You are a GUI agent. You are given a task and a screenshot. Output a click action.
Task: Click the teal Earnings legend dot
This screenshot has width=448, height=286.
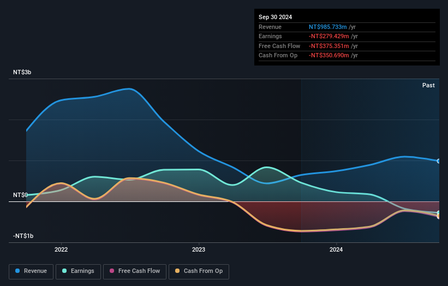64,271
